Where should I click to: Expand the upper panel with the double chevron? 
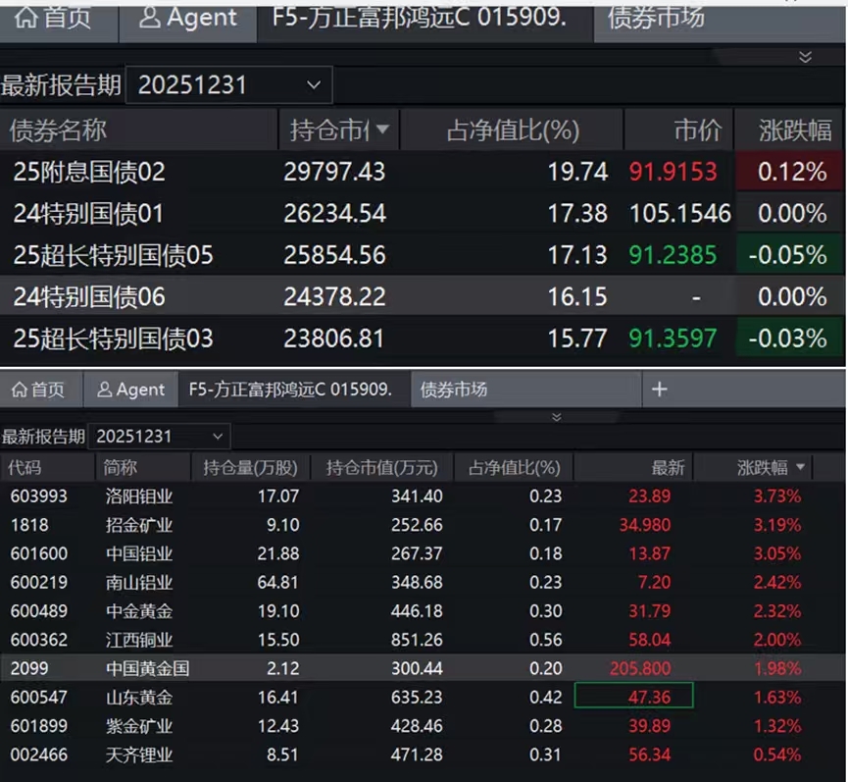tap(805, 57)
